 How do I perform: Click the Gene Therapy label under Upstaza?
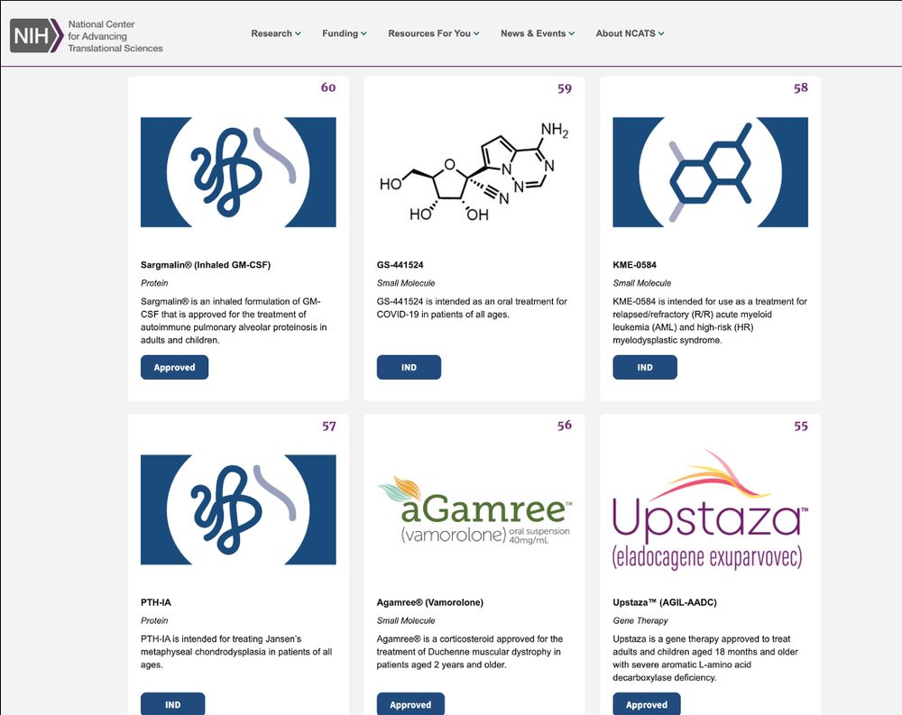point(640,620)
